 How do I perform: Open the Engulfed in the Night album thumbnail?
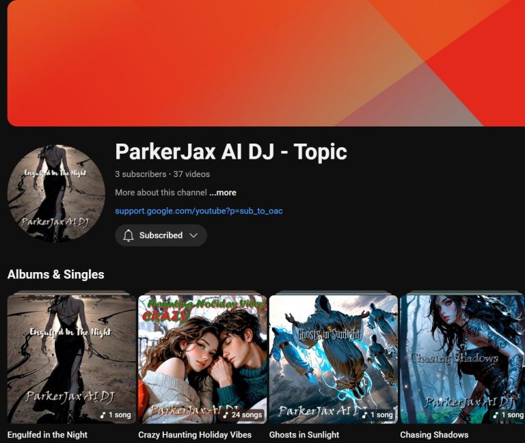72,360
